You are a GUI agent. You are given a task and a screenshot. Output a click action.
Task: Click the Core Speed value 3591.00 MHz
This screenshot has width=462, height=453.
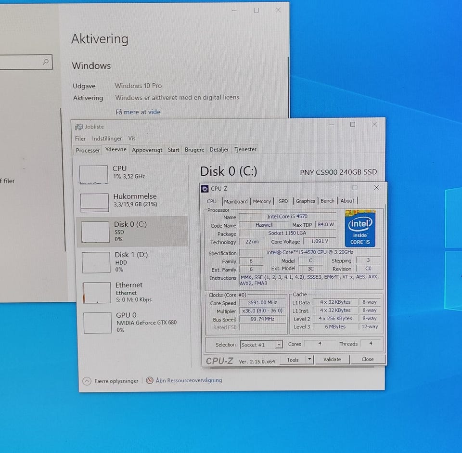[x=262, y=303]
